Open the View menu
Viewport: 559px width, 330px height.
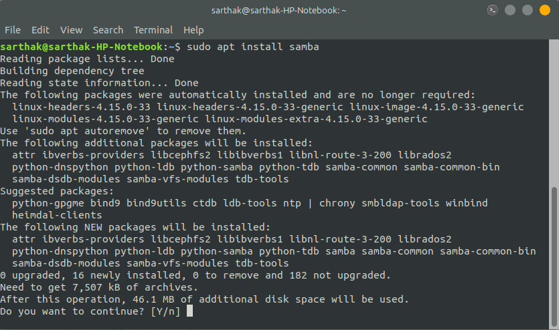(x=71, y=30)
